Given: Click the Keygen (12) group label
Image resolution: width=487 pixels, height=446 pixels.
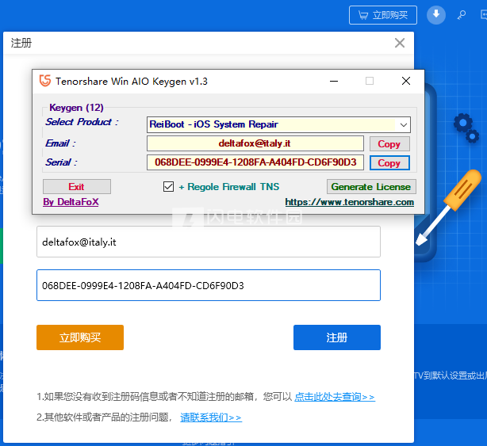Looking at the screenshot, I should [x=76, y=108].
